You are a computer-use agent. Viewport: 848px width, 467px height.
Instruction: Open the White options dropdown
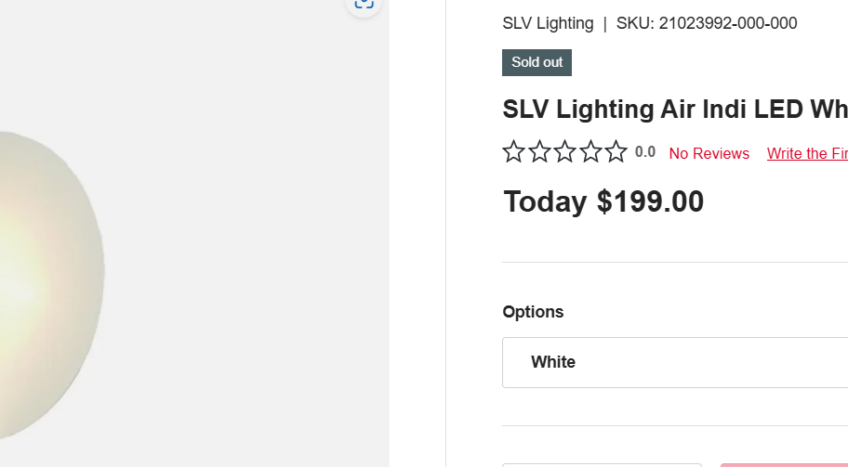tap(675, 362)
